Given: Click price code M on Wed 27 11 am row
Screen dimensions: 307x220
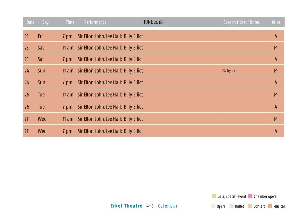Looking at the screenshot, I should tap(276, 119).
